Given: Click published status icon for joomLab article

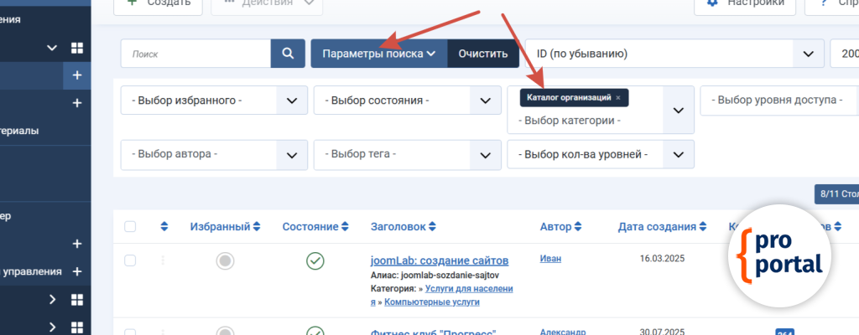Looking at the screenshot, I should pyautogui.click(x=315, y=261).
